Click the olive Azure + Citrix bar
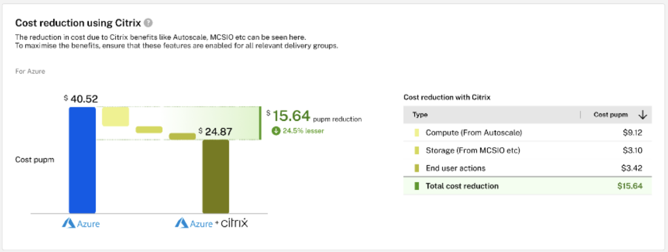The image size is (668, 252). [x=216, y=176]
